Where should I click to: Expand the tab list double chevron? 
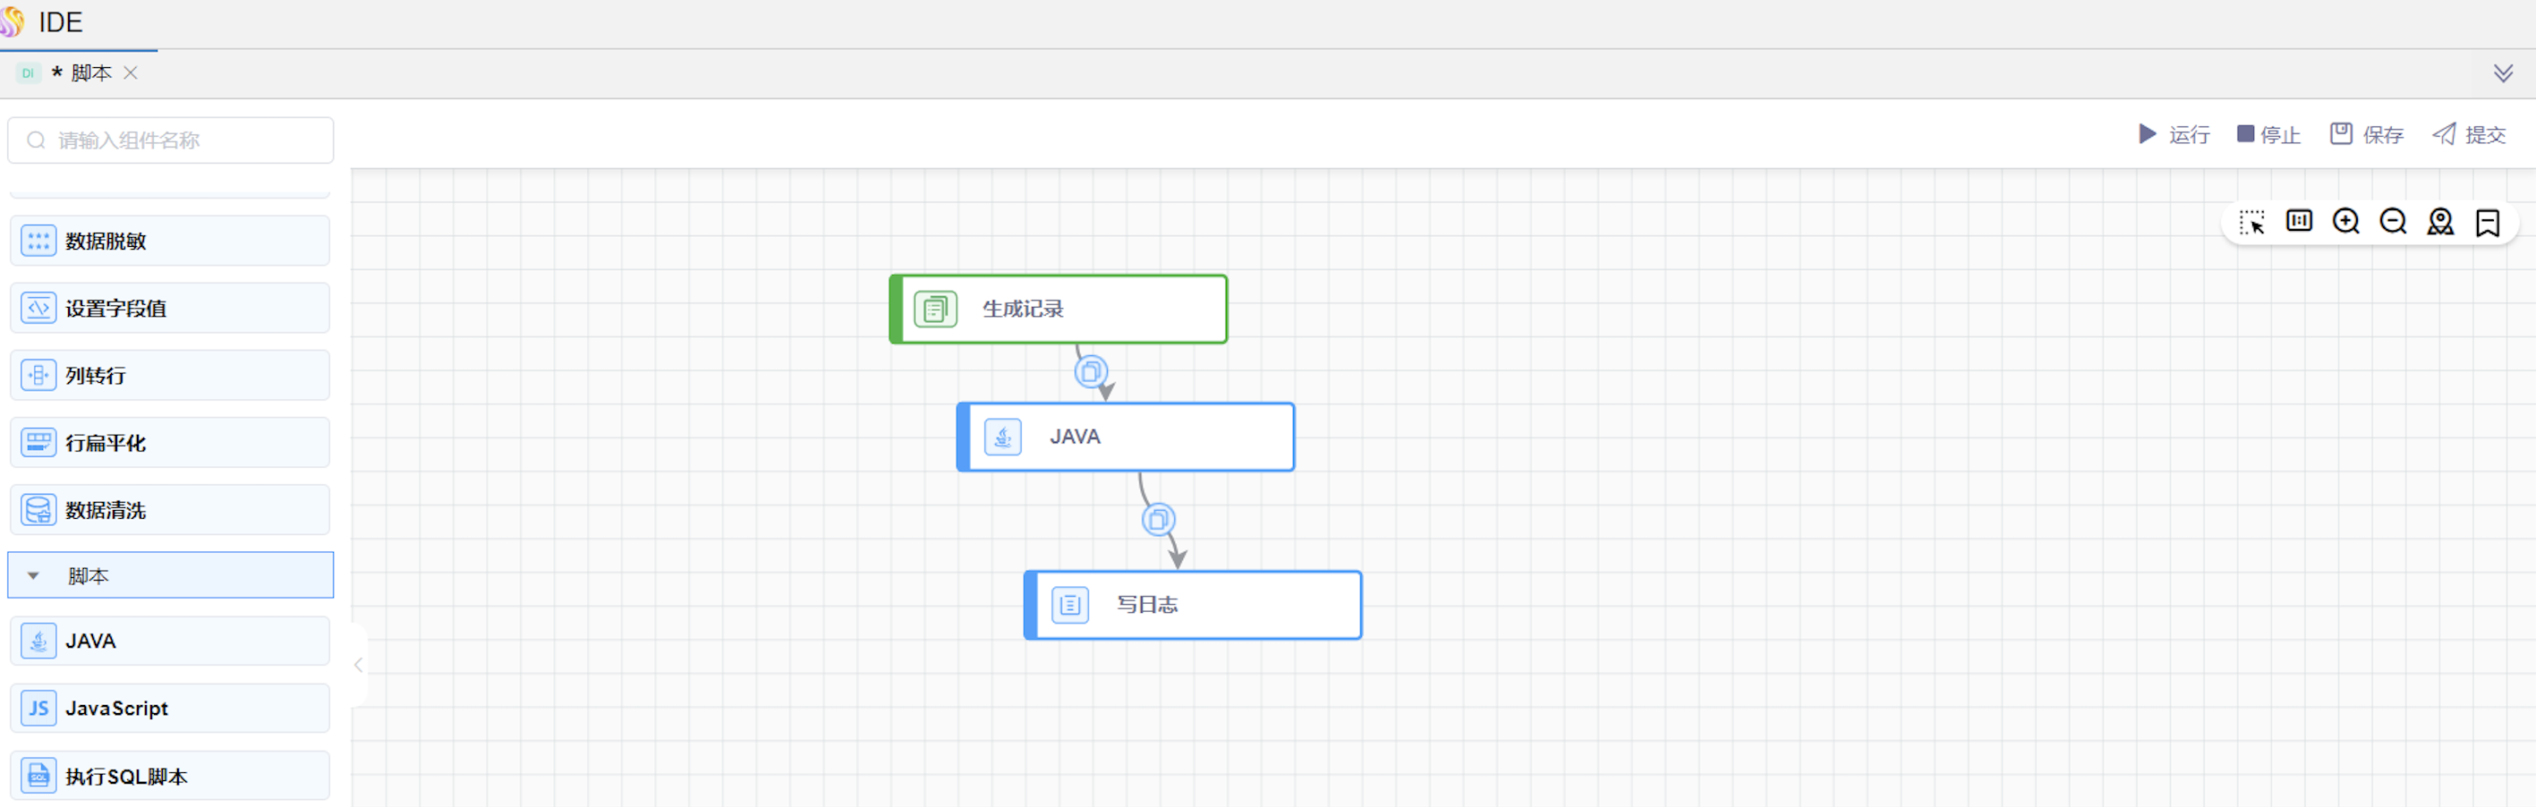click(x=2503, y=73)
